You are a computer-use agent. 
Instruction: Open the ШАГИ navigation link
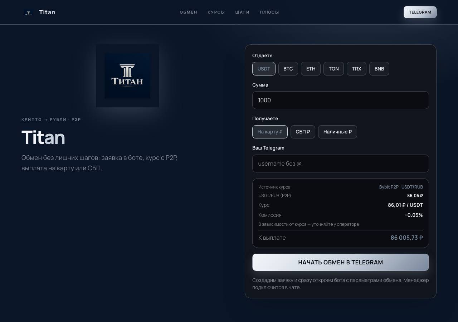(x=242, y=12)
